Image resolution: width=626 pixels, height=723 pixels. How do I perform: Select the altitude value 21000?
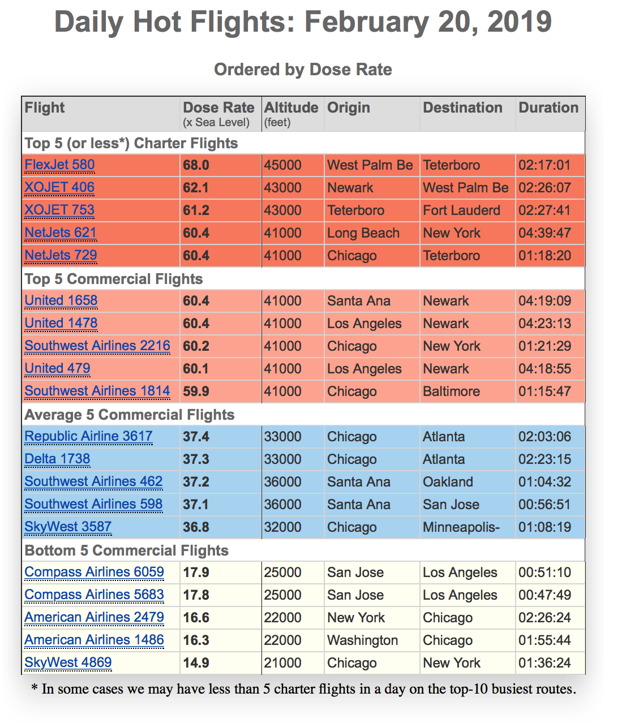click(x=283, y=663)
